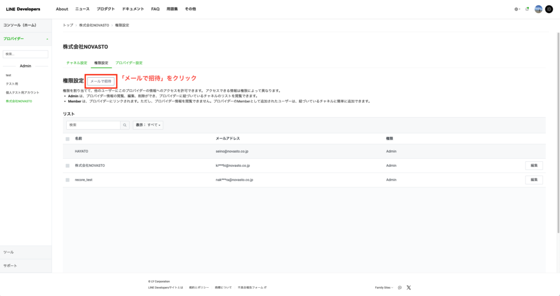Screen dimensions: 560x296
Task: Click the sidebar provider search field
Action: tap(25, 54)
